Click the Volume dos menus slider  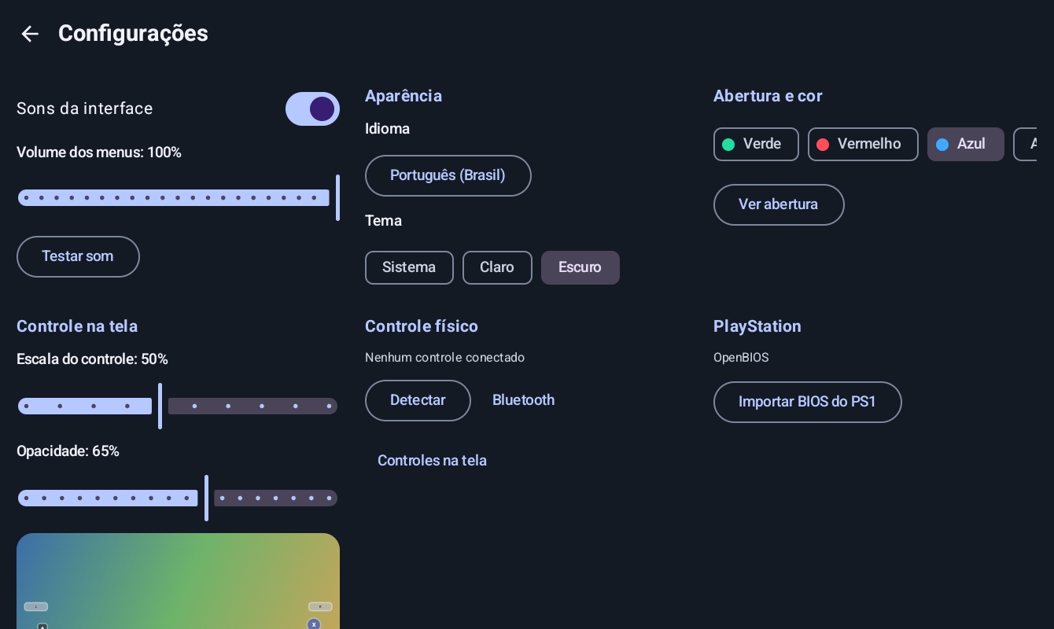[178, 198]
